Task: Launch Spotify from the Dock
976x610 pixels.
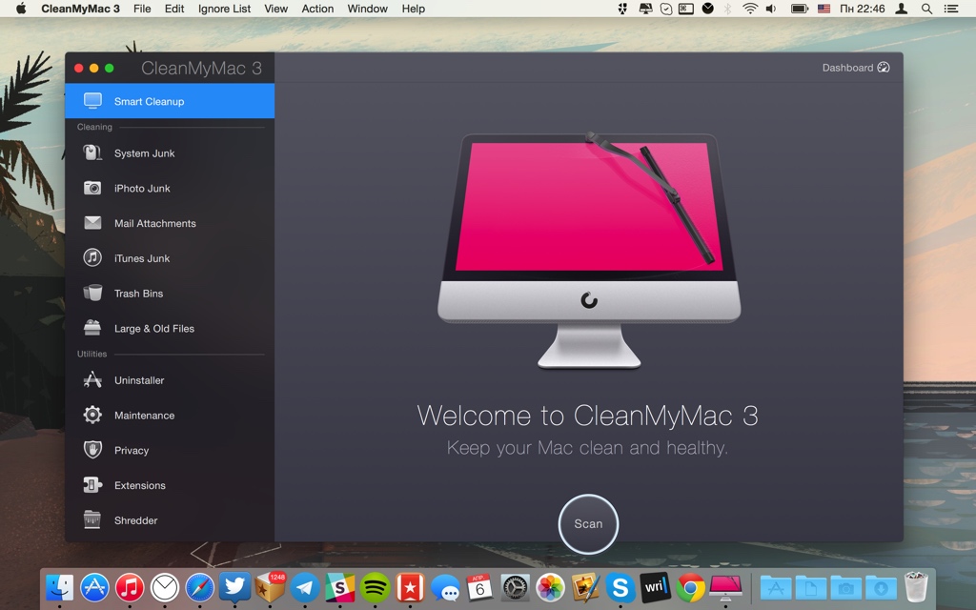Action: [x=376, y=587]
